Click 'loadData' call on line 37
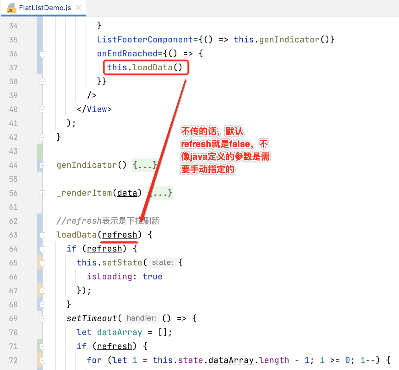Image resolution: width=399 pixels, height=370 pixels. tap(153, 67)
